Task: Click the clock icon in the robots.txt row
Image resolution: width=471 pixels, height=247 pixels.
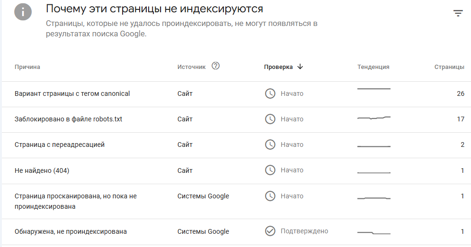Action: tap(270, 119)
